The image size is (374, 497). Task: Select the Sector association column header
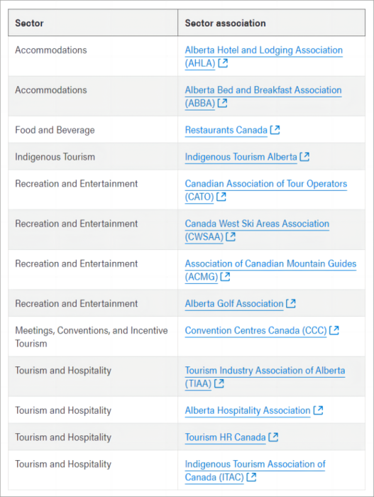(x=271, y=23)
